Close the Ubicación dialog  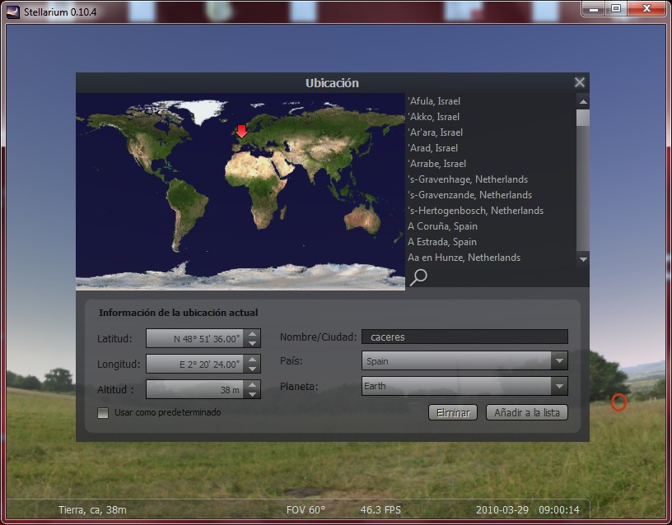click(x=580, y=82)
